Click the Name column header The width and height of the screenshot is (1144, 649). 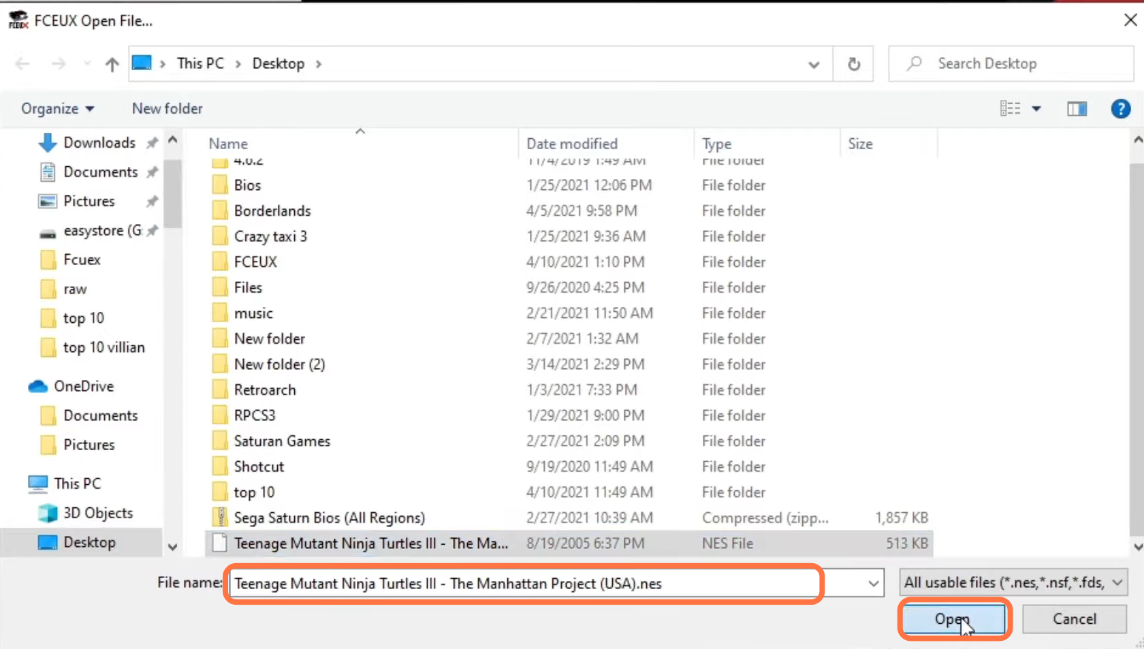coord(228,144)
